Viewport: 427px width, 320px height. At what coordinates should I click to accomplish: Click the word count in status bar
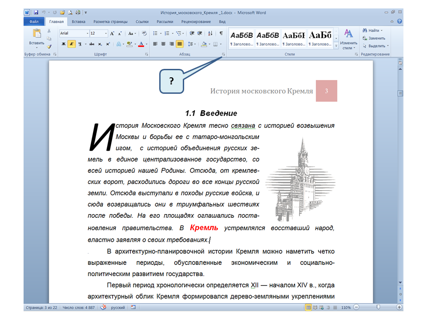[x=80, y=307]
